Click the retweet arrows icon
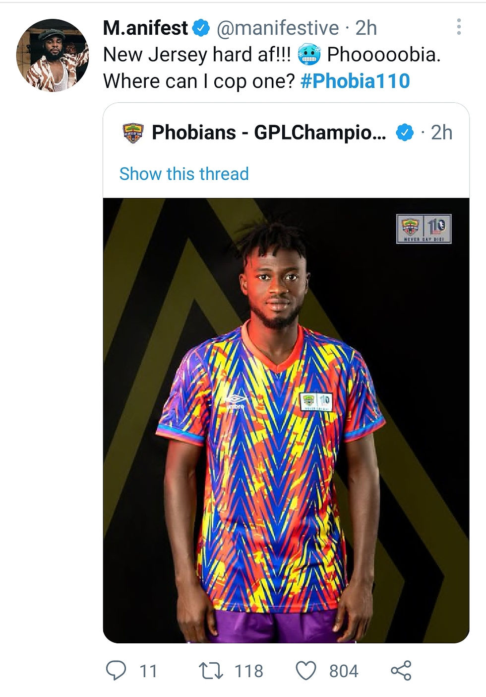Viewport: 486px width, 697px height. pos(211,671)
